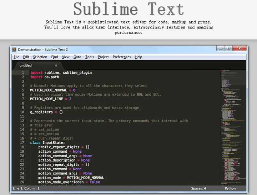The width and height of the screenshot is (257, 195).
Task: Click the large 'Sublime Text' page heading
Action: [128, 9]
